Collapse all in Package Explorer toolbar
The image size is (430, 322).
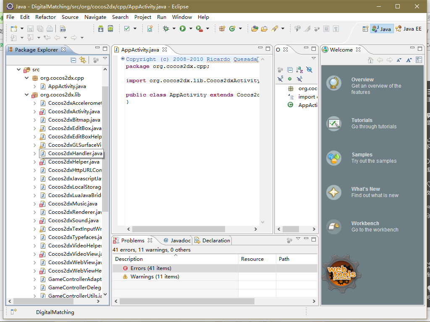(73, 60)
